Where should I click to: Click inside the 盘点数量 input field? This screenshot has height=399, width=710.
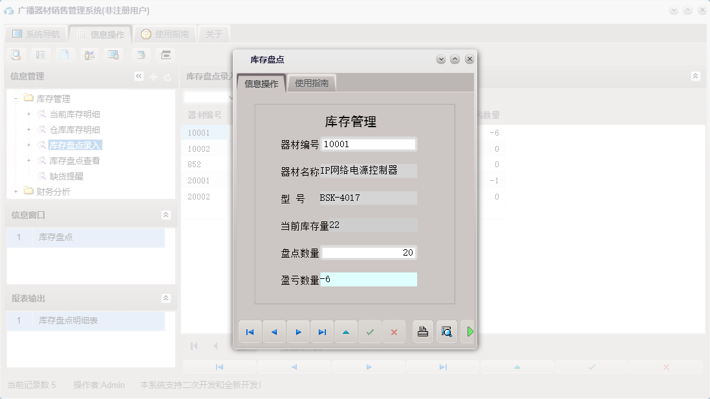pos(370,252)
